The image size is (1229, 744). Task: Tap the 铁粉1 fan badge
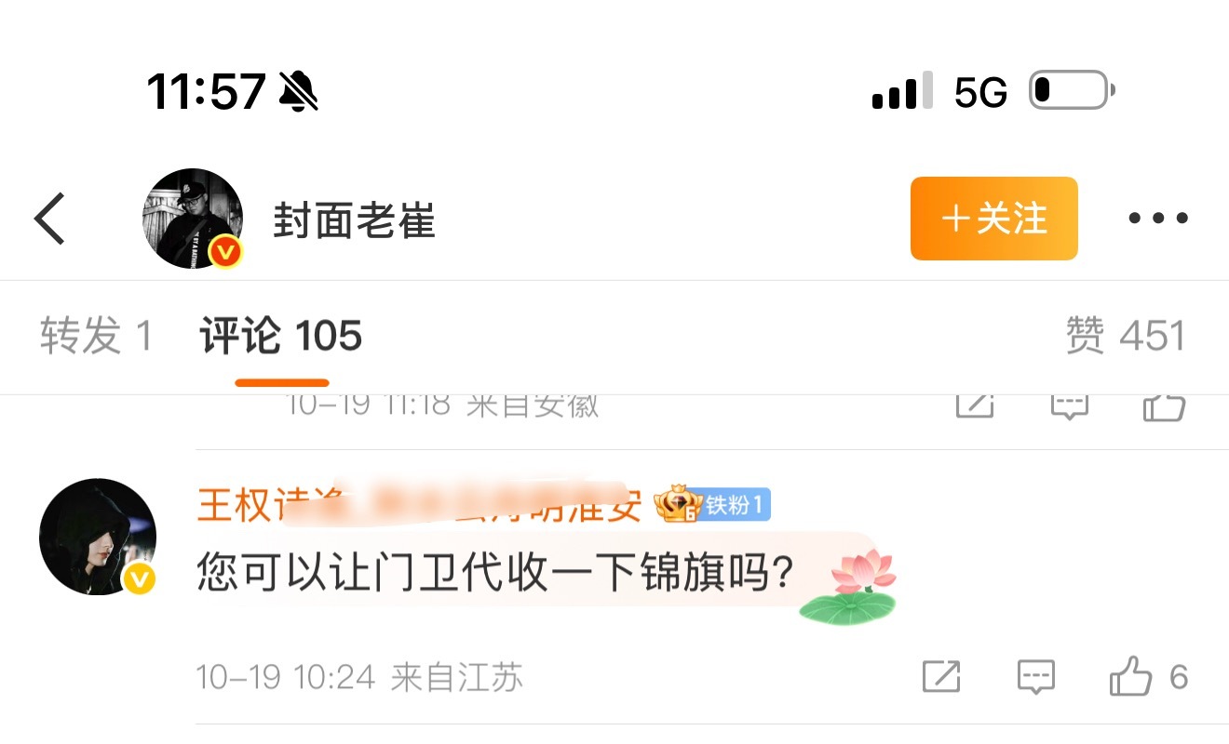coord(736,505)
